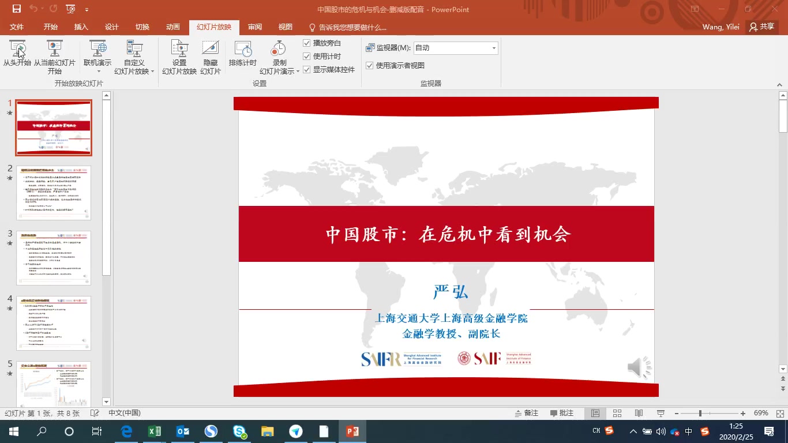The height and width of the screenshot is (443, 788).
Task: Toggle Use Presenter View (使用演示者视图) checkbox
Action: (x=395, y=66)
